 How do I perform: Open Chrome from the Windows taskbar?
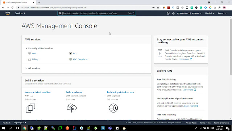pyautogui.click(x=25, y=128)
